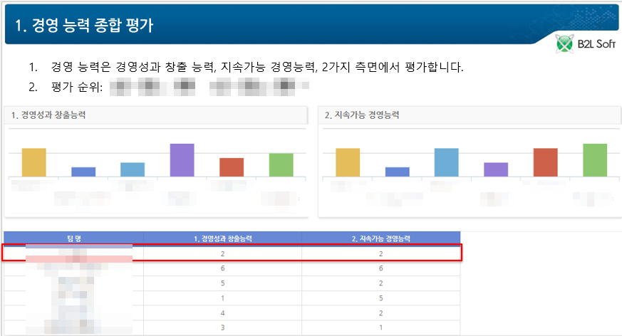The image size is (622, 336).
Task: Click value 5 in 지속가능 경영능력 column
Action: pyautogui.click(x=380, y=298)
